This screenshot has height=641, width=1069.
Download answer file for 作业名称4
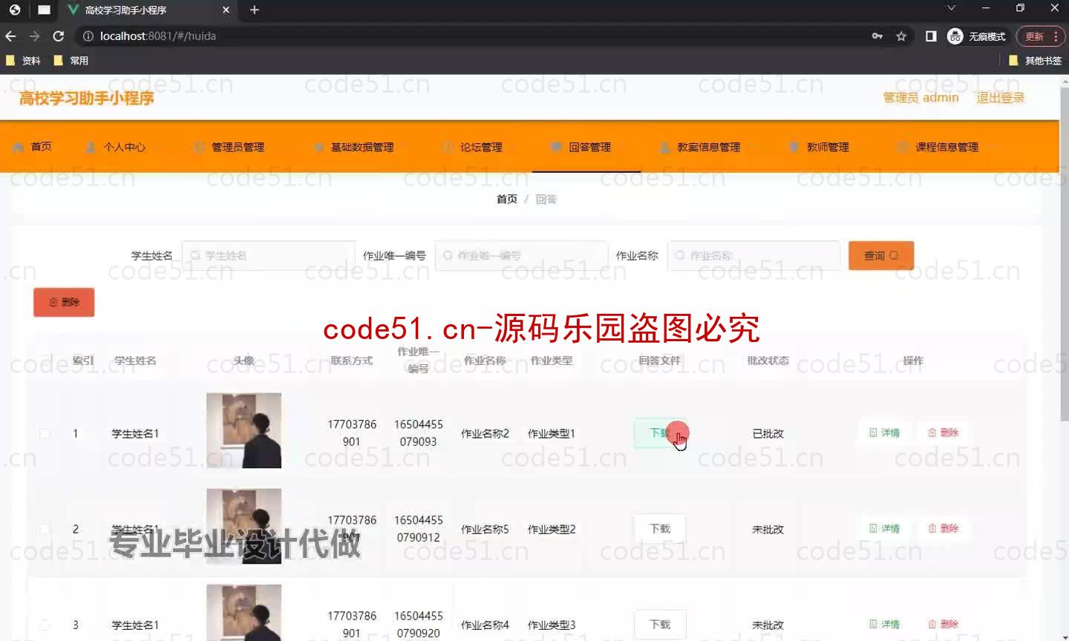pos(660,625)
